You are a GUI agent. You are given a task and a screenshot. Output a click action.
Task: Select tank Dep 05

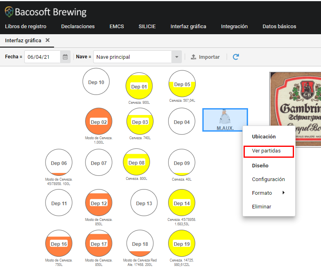click(x=182, y=84)
